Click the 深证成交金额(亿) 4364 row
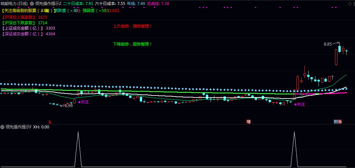The width and height of the screenshot is (355, 168). pos(28,34)
